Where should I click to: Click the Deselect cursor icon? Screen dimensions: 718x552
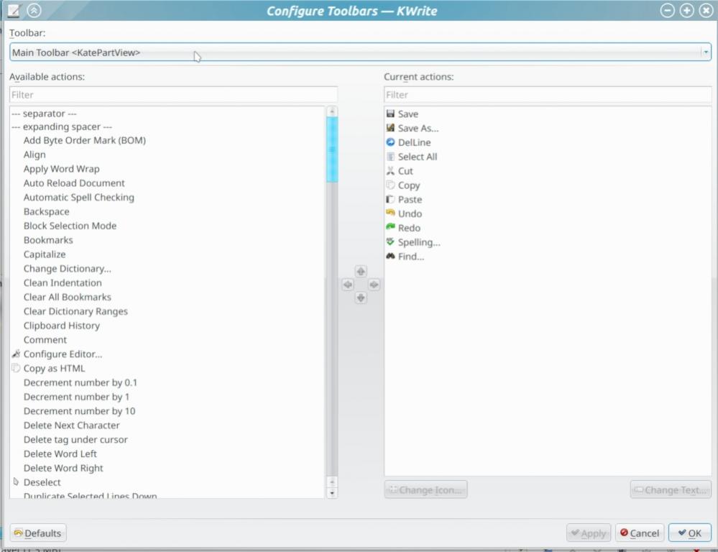[16, 482]
